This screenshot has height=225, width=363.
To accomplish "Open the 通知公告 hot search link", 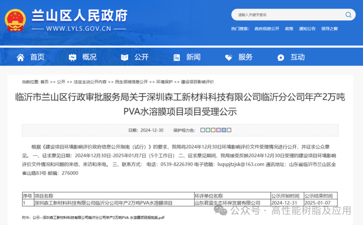I will click(307, 29).
